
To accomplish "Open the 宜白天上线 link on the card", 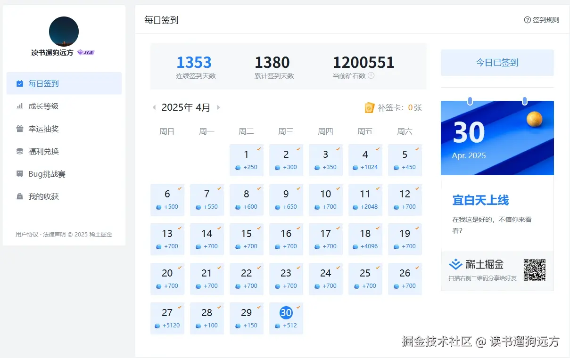I will point(480,200).
